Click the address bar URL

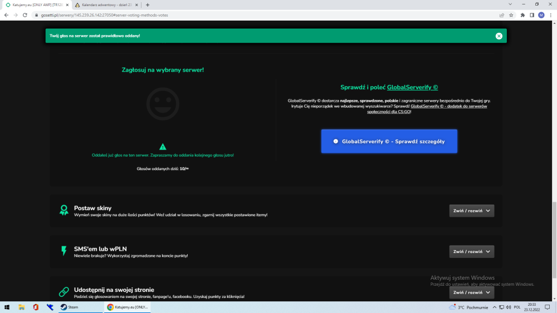[105, 15]
